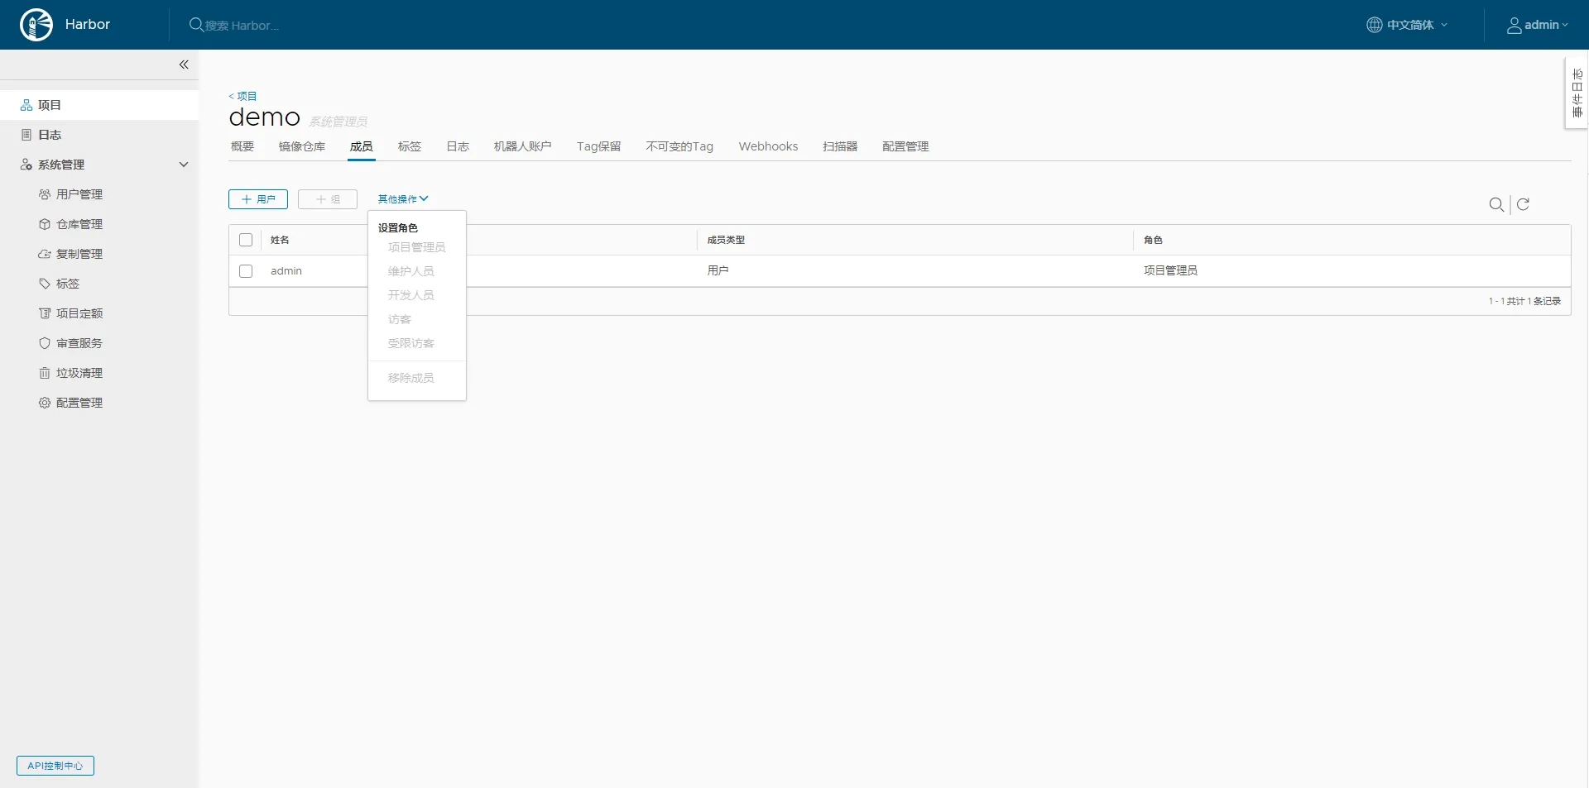1589x788 pixels.
Task: Open the admin account dropdown
Action: coord(1538,25)
